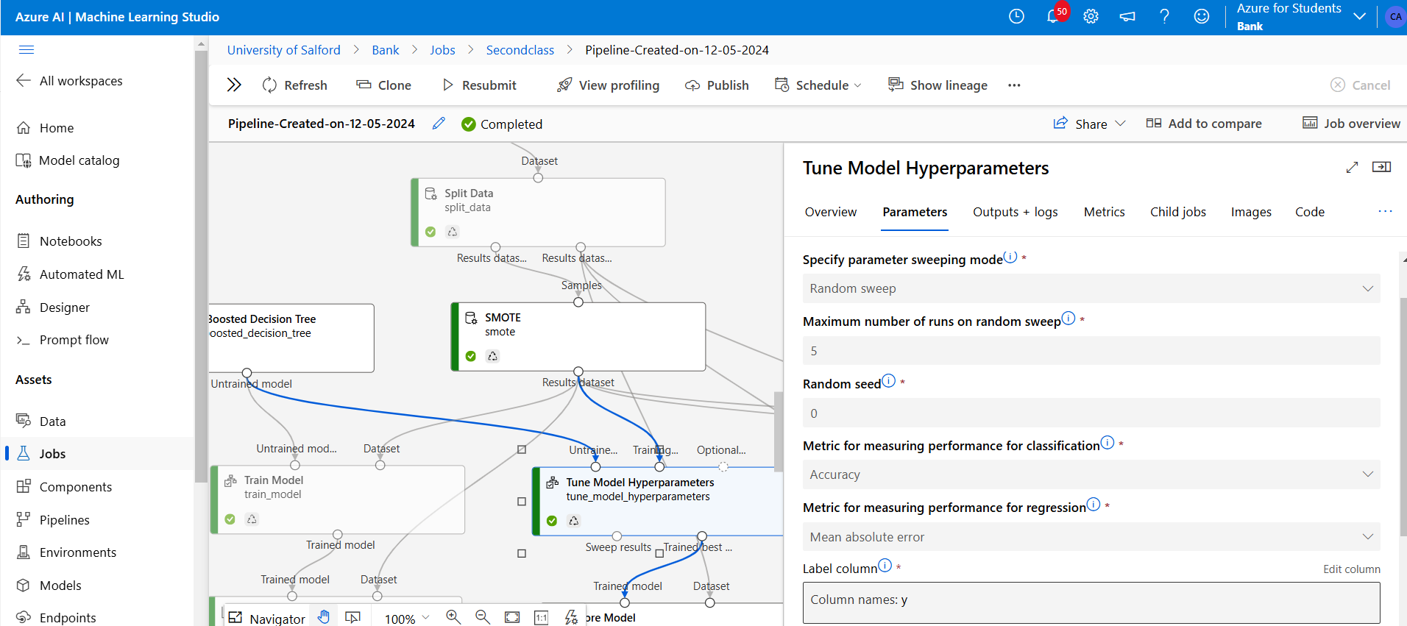
Task: Click the left sidebar vertical scrollbar
Action: 201,265
